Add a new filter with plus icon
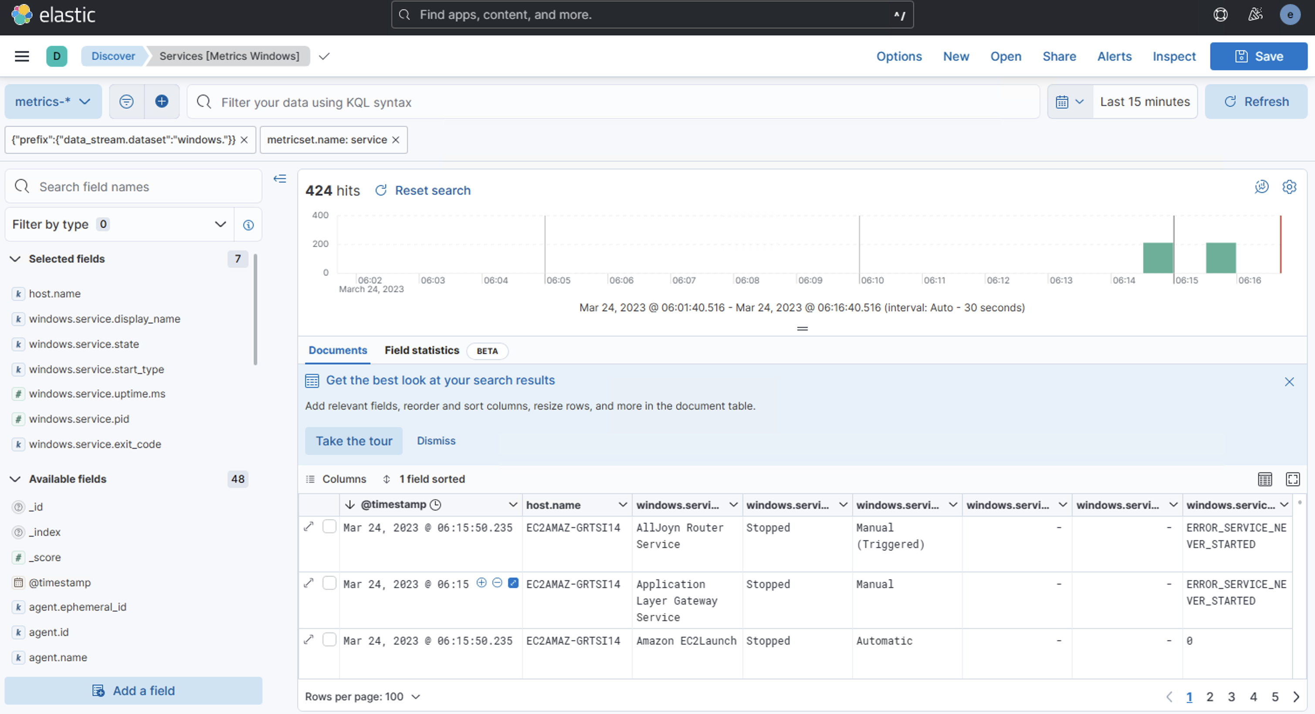This screenshot has width=1315, height=714. [x=162, y=101]
